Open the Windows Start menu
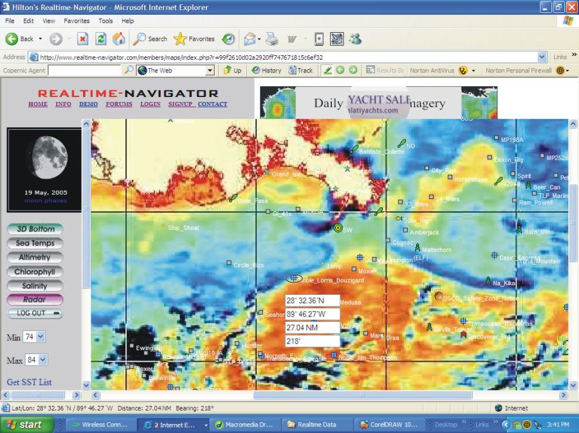Viewport: 579px width, 433px height. tap(26, 425)
